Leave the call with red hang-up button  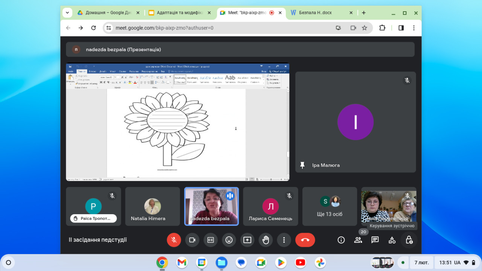tap(305, 240)
